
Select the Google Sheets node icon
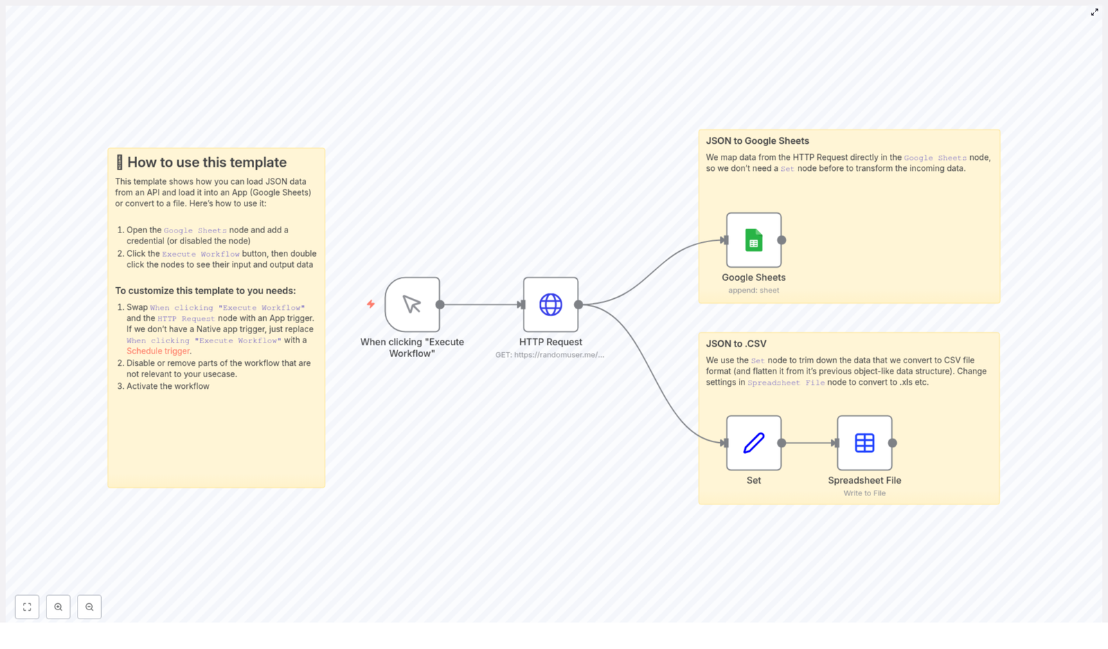(x=753, y=240)
